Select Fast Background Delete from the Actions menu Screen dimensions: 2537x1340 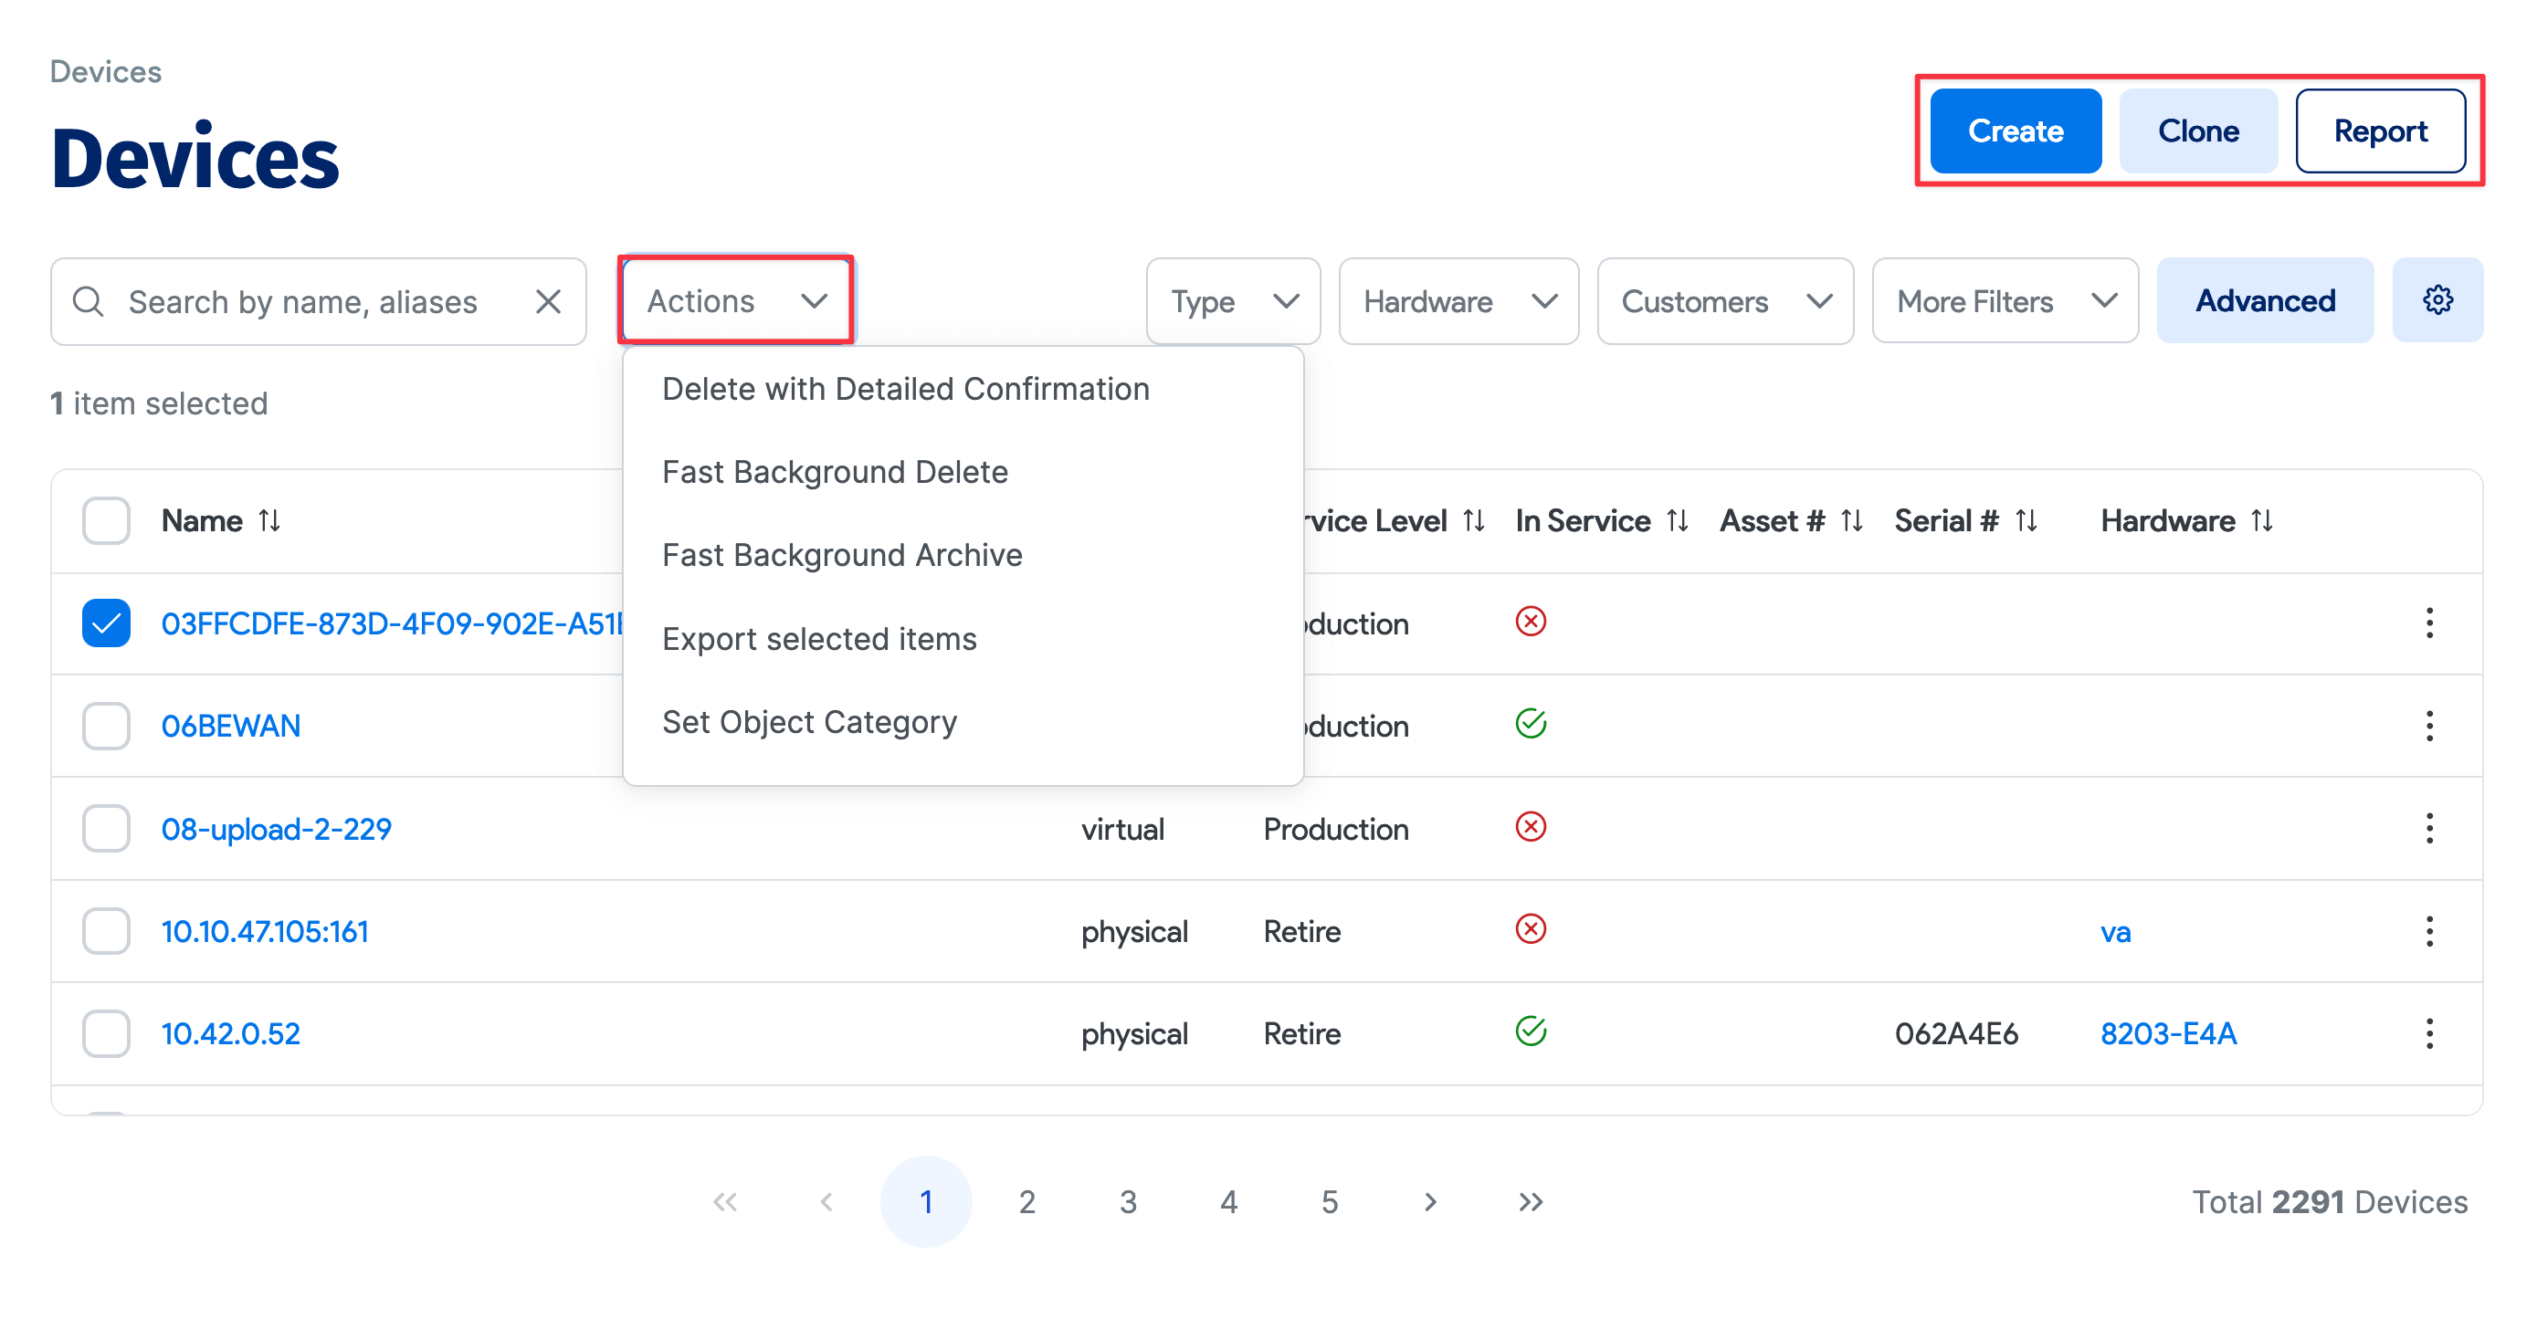point(834,472)
